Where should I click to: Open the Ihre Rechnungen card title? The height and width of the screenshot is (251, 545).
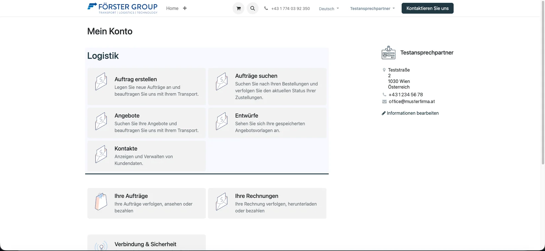pyautogui.click(x=256, y=196)
